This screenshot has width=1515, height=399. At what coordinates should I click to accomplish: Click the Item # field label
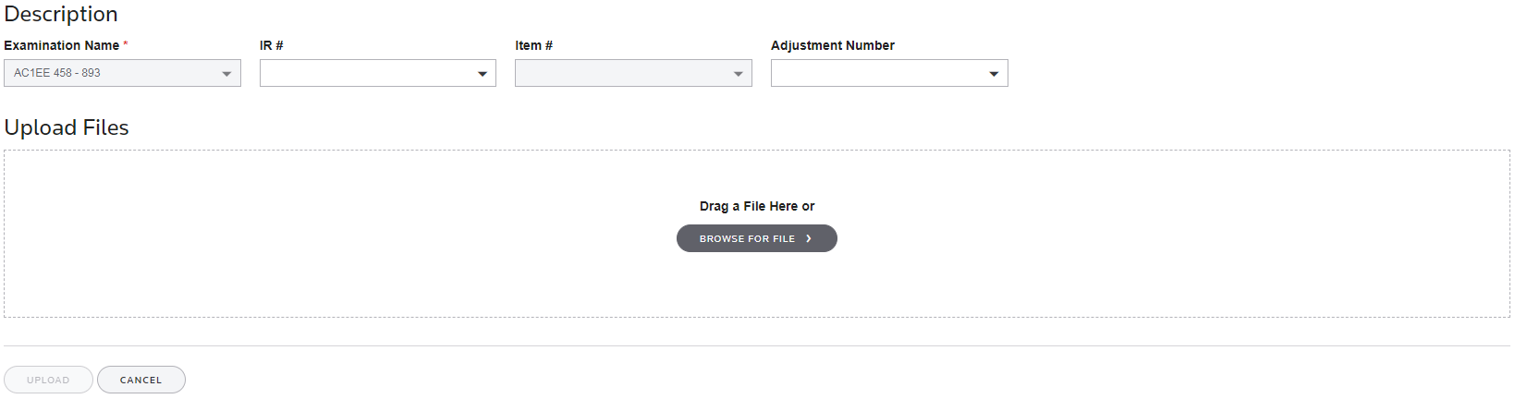[534, 45]
